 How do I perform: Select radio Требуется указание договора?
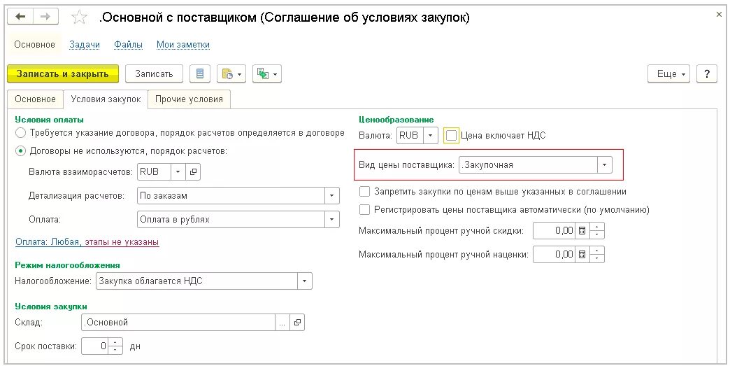tap(20, 133)
